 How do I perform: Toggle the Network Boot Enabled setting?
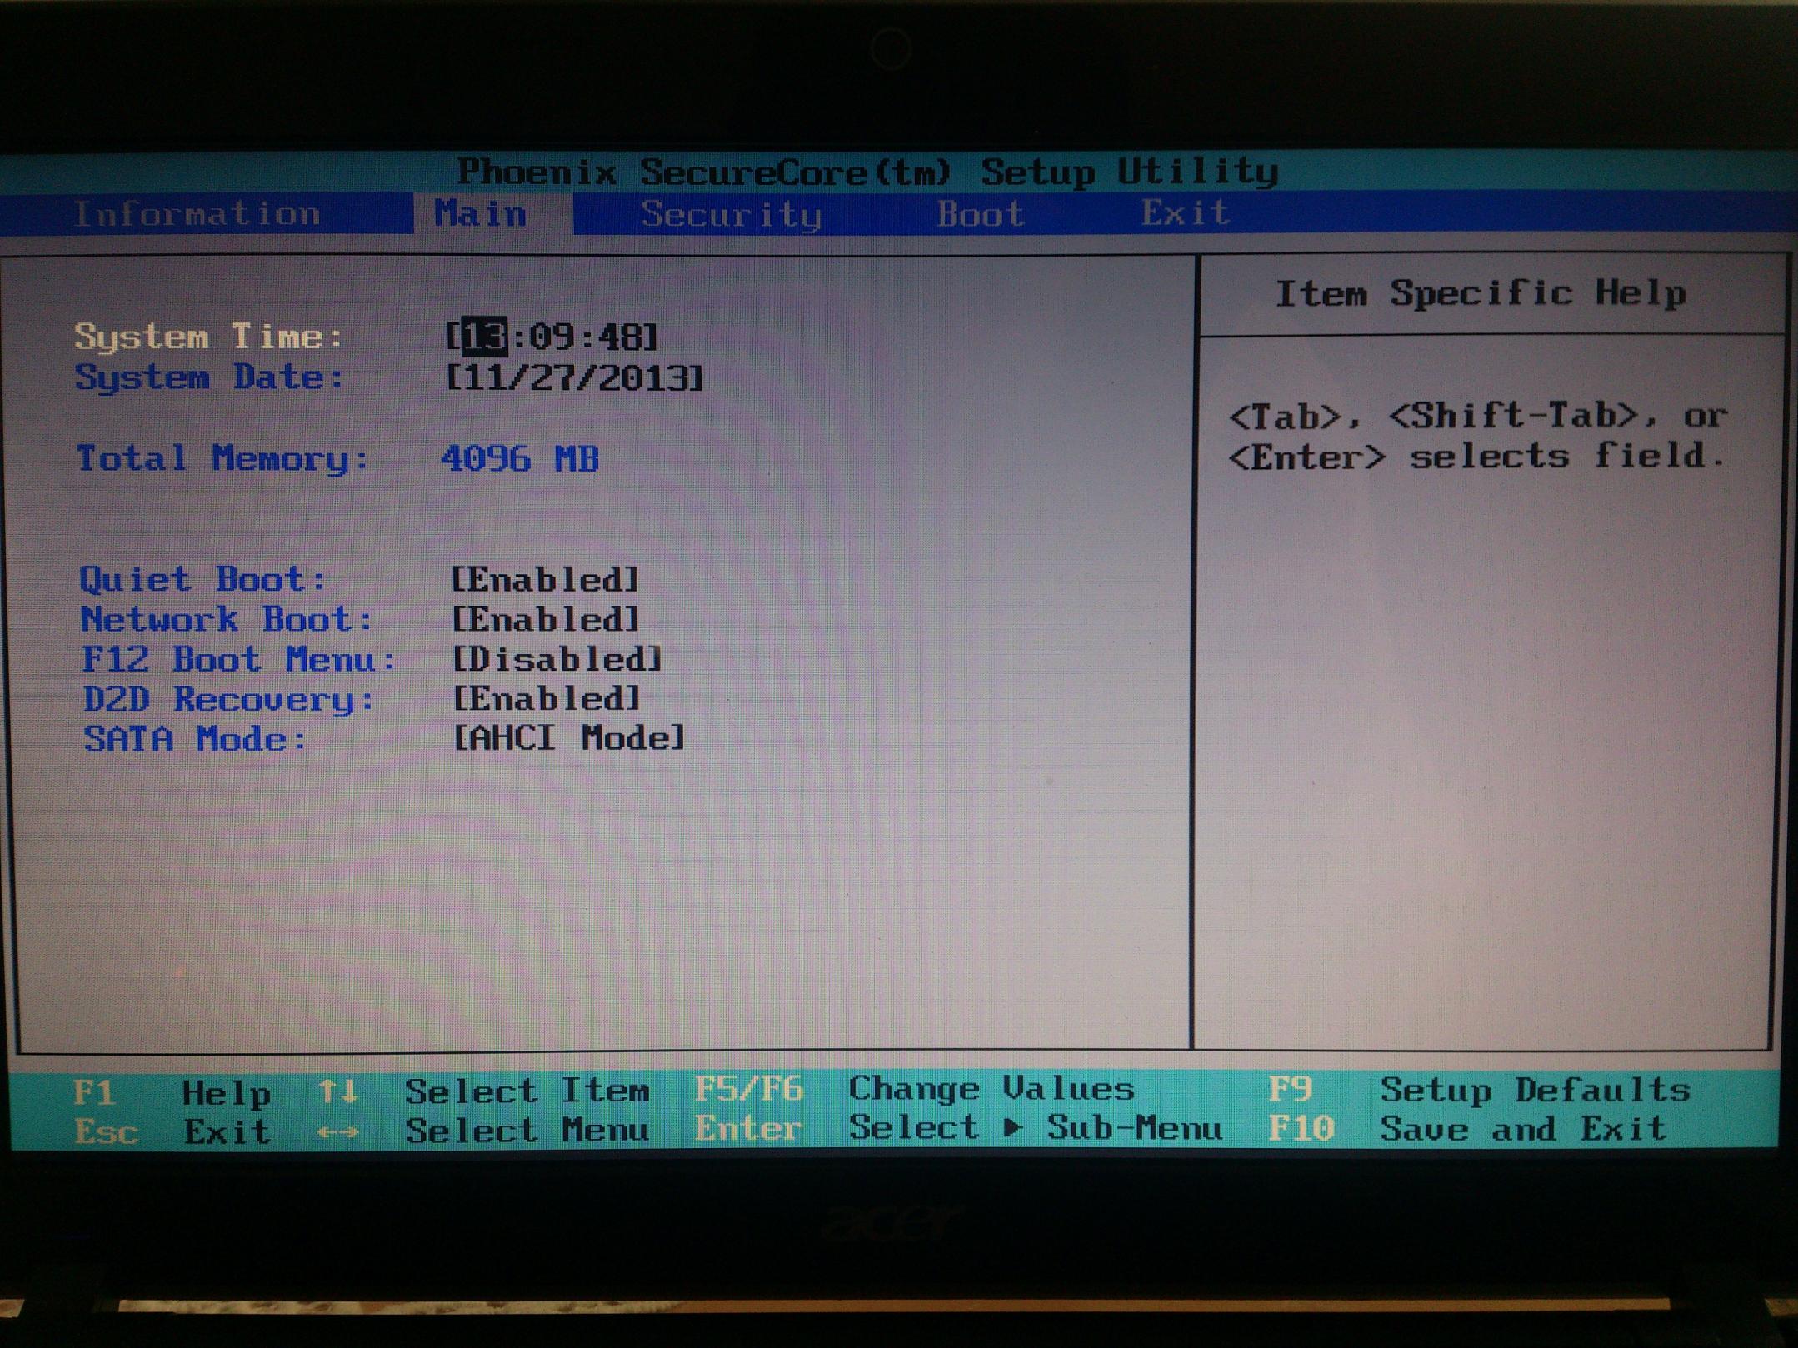tap(545, 619)
